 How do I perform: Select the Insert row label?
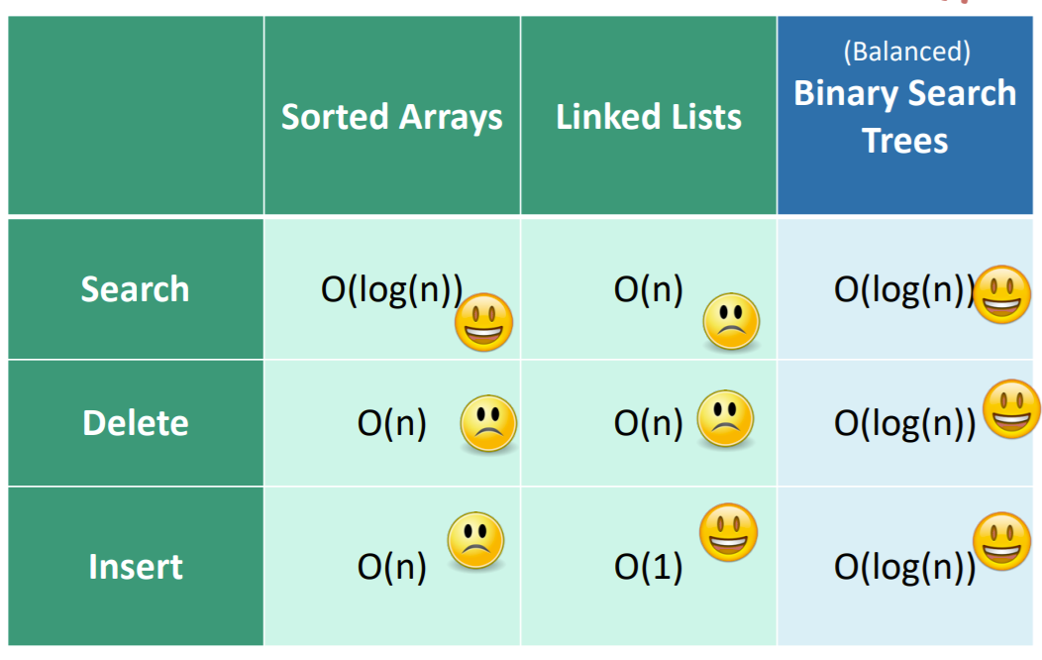pyautogui.click(x=136, y=567)
